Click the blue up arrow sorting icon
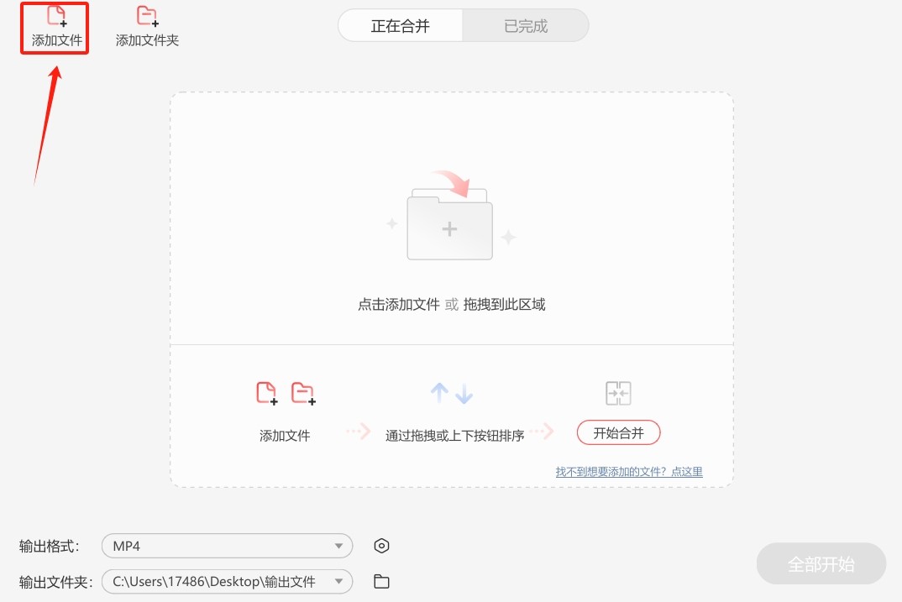The height and width of the screenshot is (602, 902). click(438, 393)
